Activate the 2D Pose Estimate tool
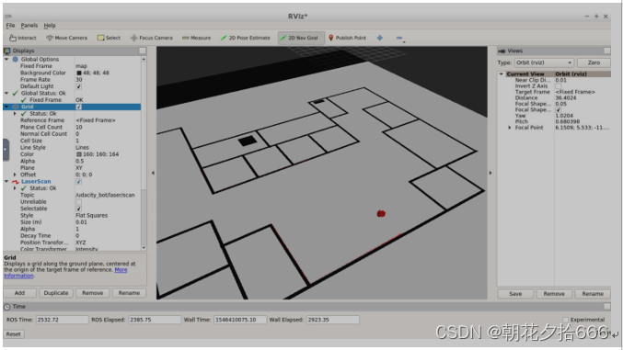Screen dimensions: 623x350 coord(245,38)
